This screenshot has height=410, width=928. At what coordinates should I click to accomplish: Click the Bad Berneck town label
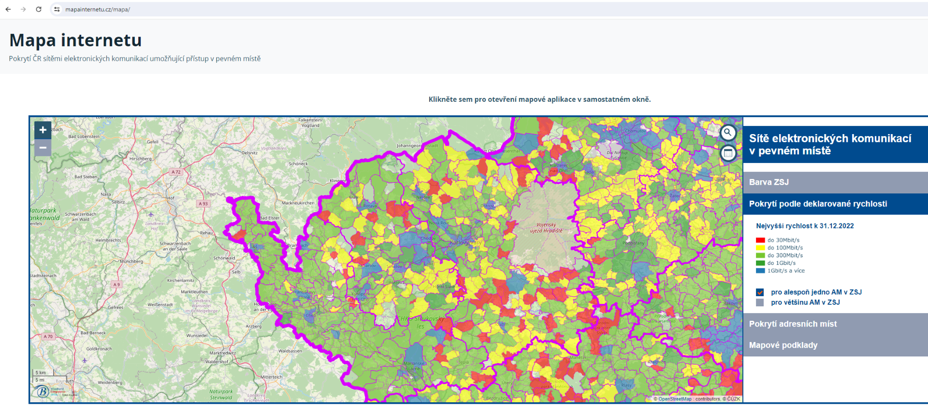click(x=93, y=333)
